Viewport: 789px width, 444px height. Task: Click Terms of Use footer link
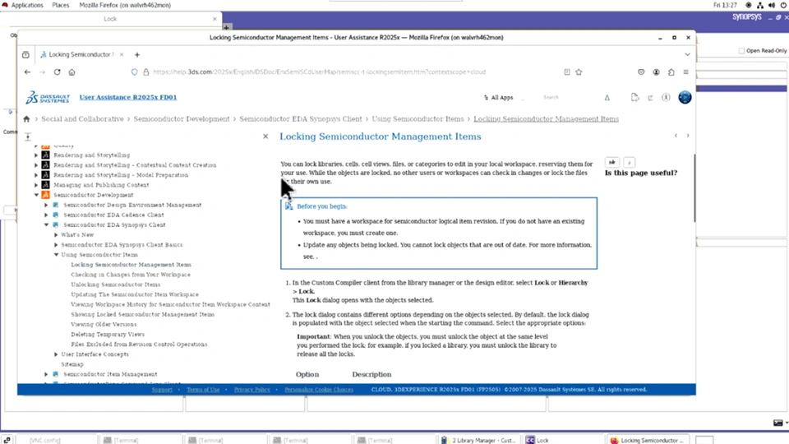[203, 390]
